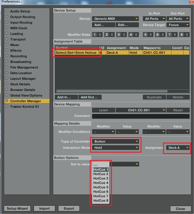Viewport: 194px width, 214px height.
Task: Click the Learn MIDI button
Action: point(103,110)
